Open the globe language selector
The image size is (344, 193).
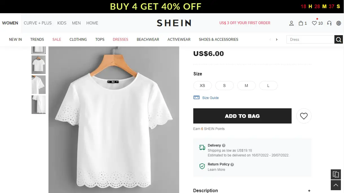tap(339, 23)
